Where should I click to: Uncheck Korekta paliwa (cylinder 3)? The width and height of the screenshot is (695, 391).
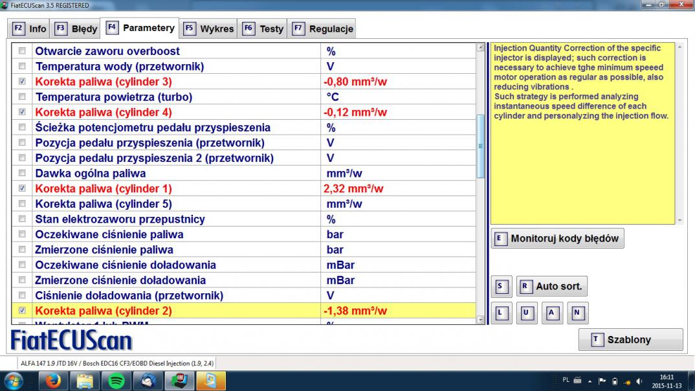click(x=23, y=82)
